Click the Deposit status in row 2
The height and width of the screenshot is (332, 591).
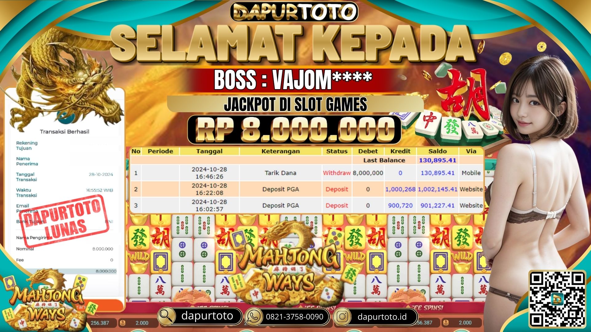pyautogui.click(x=337, y=189)
